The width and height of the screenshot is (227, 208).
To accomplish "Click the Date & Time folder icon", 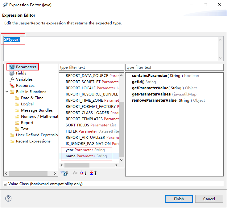I will pos(17,98).
